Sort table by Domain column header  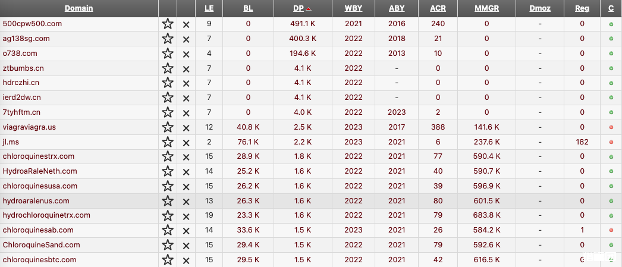tap(79, 8)
